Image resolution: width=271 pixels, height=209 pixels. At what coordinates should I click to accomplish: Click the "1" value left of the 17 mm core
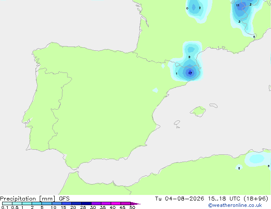pyautogui.click(x=177, y=74)
